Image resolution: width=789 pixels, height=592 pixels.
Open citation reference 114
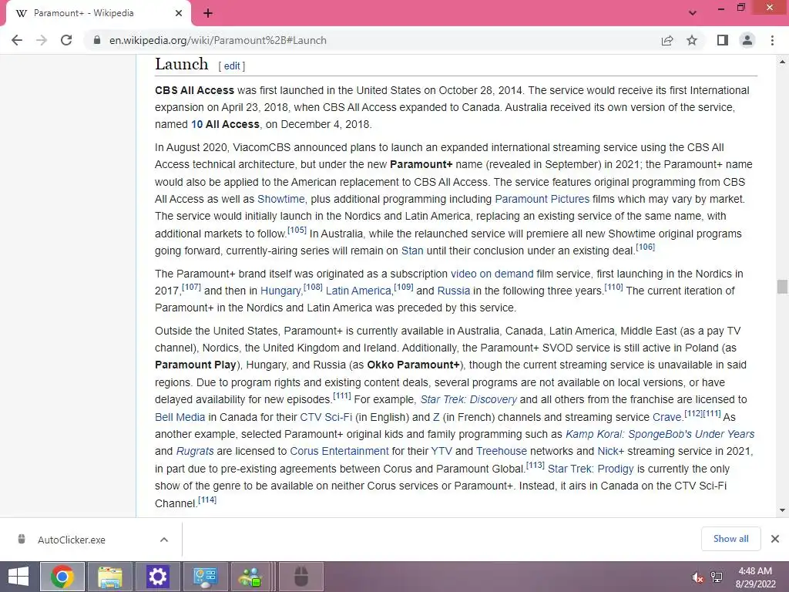206,499
